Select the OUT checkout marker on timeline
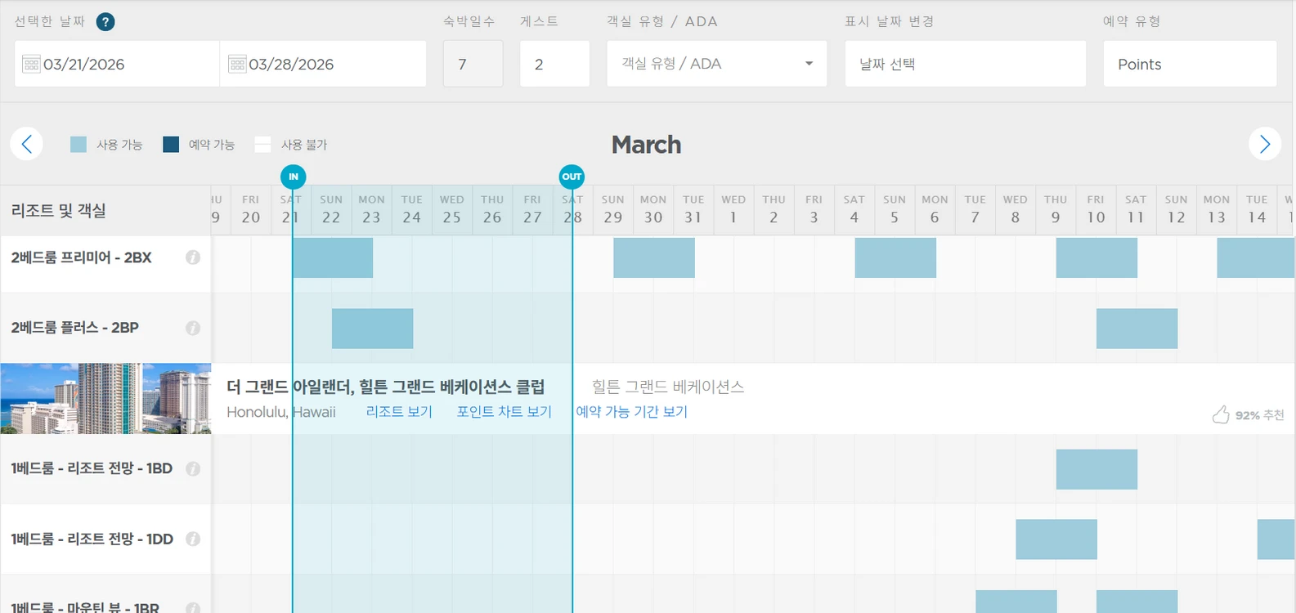1296x613 pixels. tap(572, 177)
